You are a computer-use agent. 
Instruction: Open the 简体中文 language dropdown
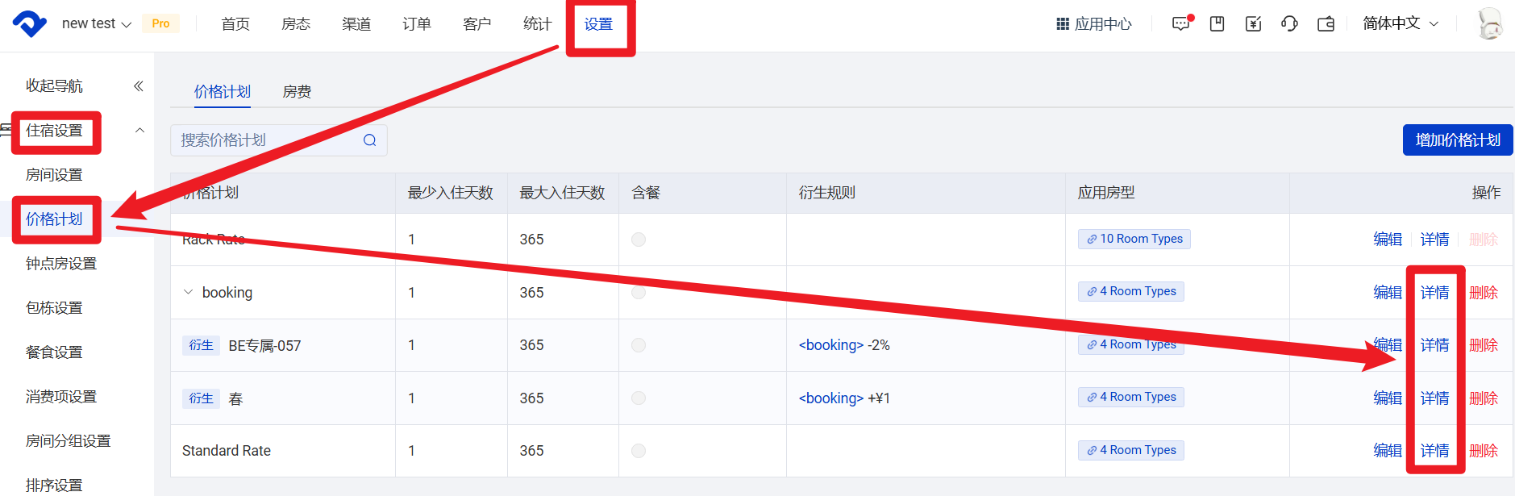pyautogui.click(x=1401, y=23)
